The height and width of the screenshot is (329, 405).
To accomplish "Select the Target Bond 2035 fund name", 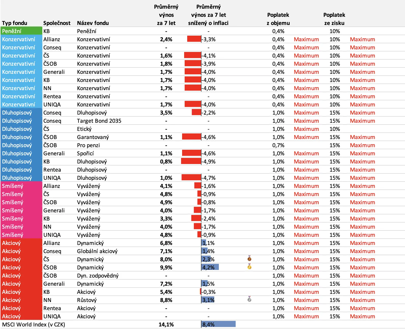I will pyautogui.click(x=99, y=121).
